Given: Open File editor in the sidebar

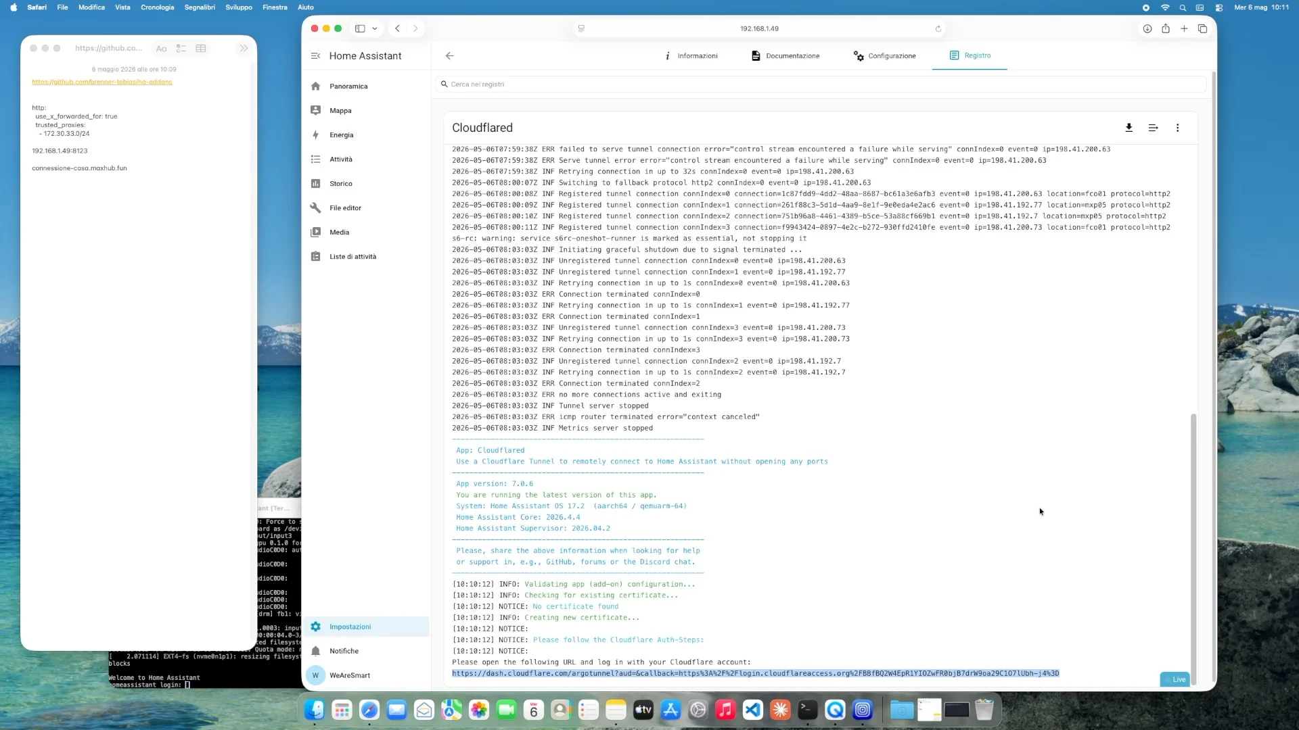Looking at the screenshot, I should point(366,208).
